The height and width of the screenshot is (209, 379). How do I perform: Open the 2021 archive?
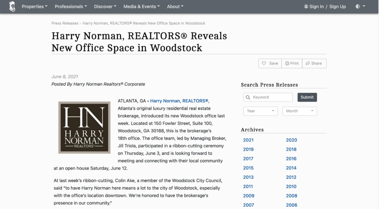248,140
